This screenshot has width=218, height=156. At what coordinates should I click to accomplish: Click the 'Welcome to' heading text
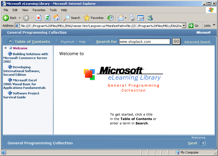point(71,53)
